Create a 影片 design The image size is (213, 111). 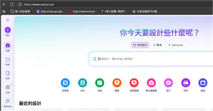[x=168, y=85]
